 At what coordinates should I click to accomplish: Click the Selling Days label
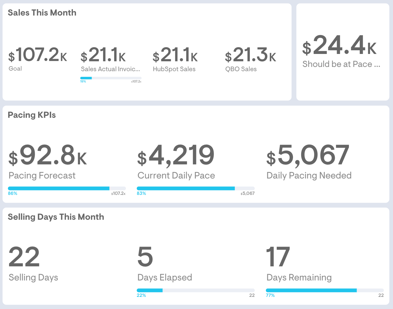click(33, 278)
